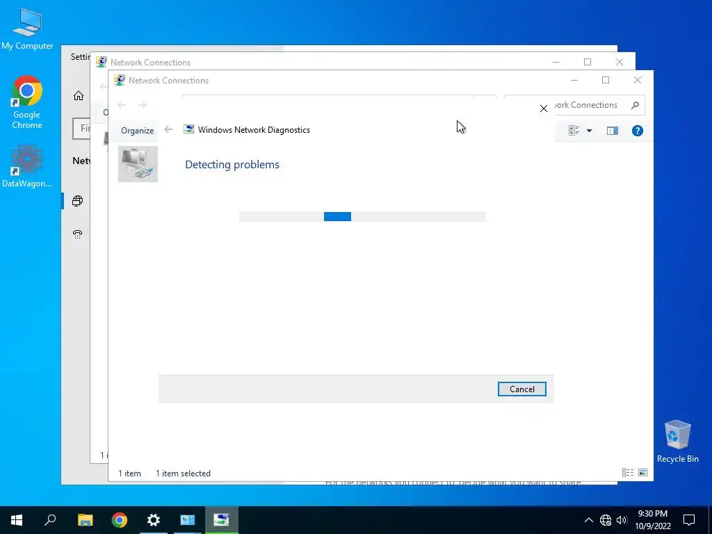Click the diagnostics progress bar
The image size is (712, 534).
362,217
